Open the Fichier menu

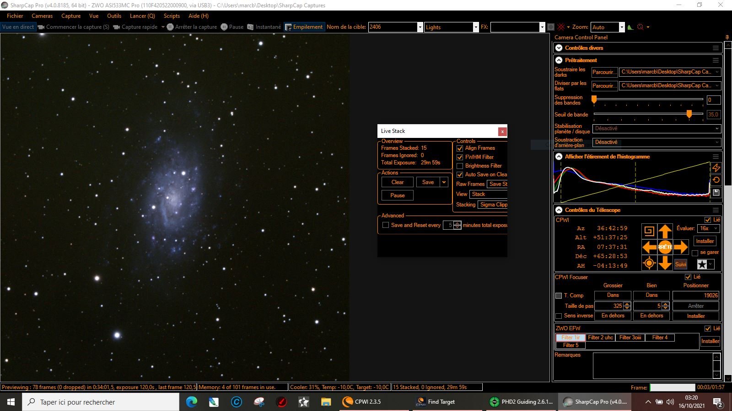pos(15,16)
